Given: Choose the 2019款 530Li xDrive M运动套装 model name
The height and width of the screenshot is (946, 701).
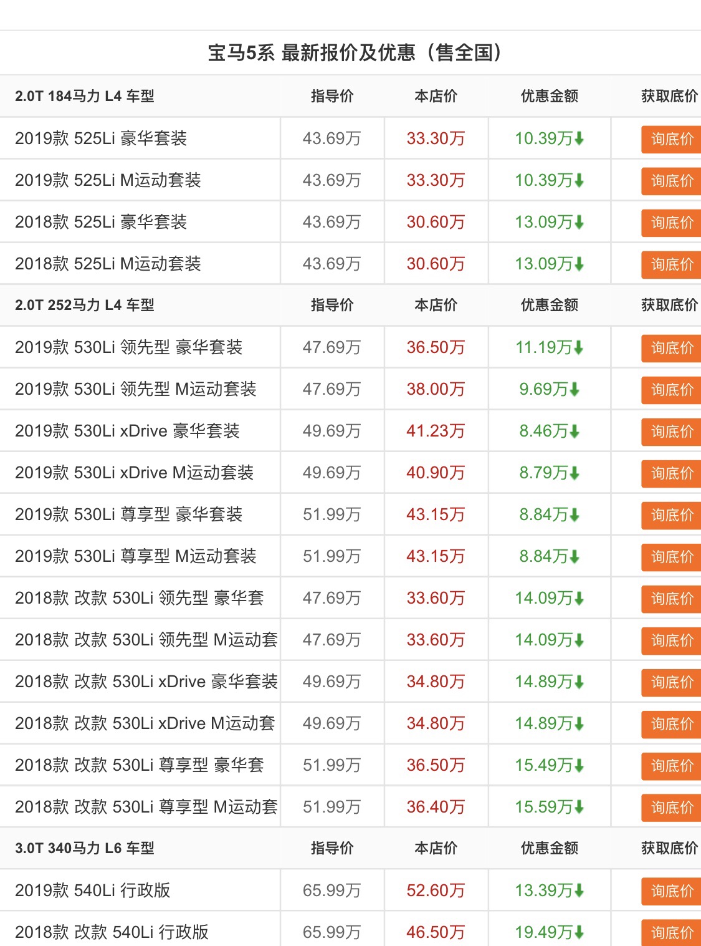Looking at the screenshot, I should [x=134, y=473].
